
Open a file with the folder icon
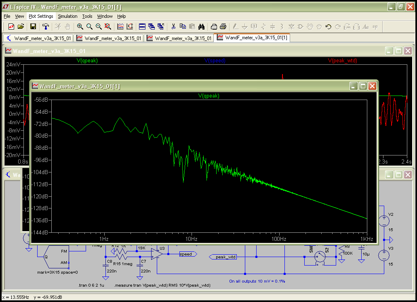[21, 27]
